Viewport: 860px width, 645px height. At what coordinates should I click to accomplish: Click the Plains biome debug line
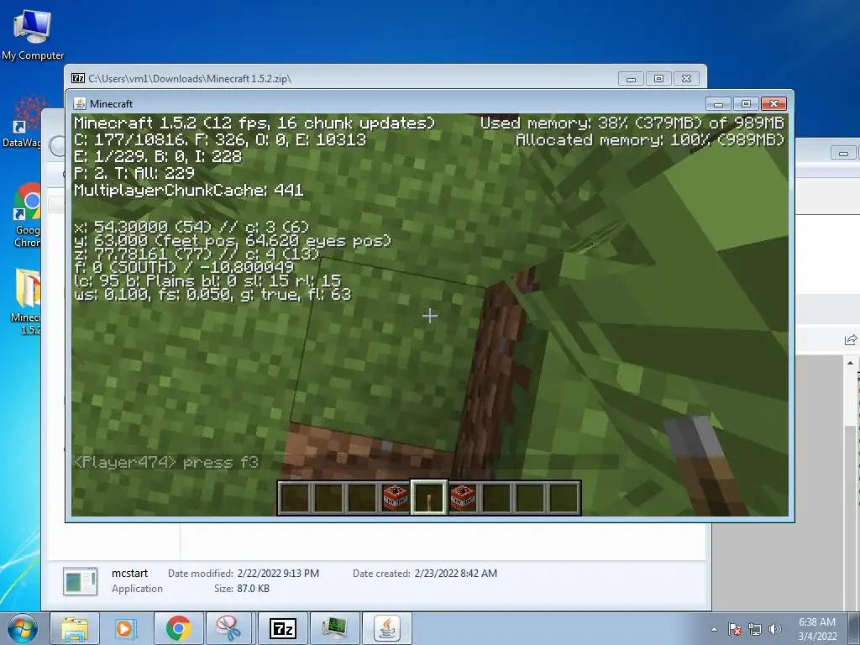tap(207, 281)
